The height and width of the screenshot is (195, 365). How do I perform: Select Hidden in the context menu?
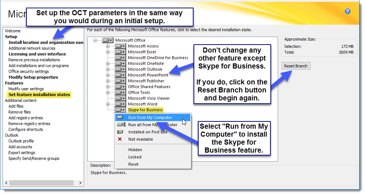[153, 150]
